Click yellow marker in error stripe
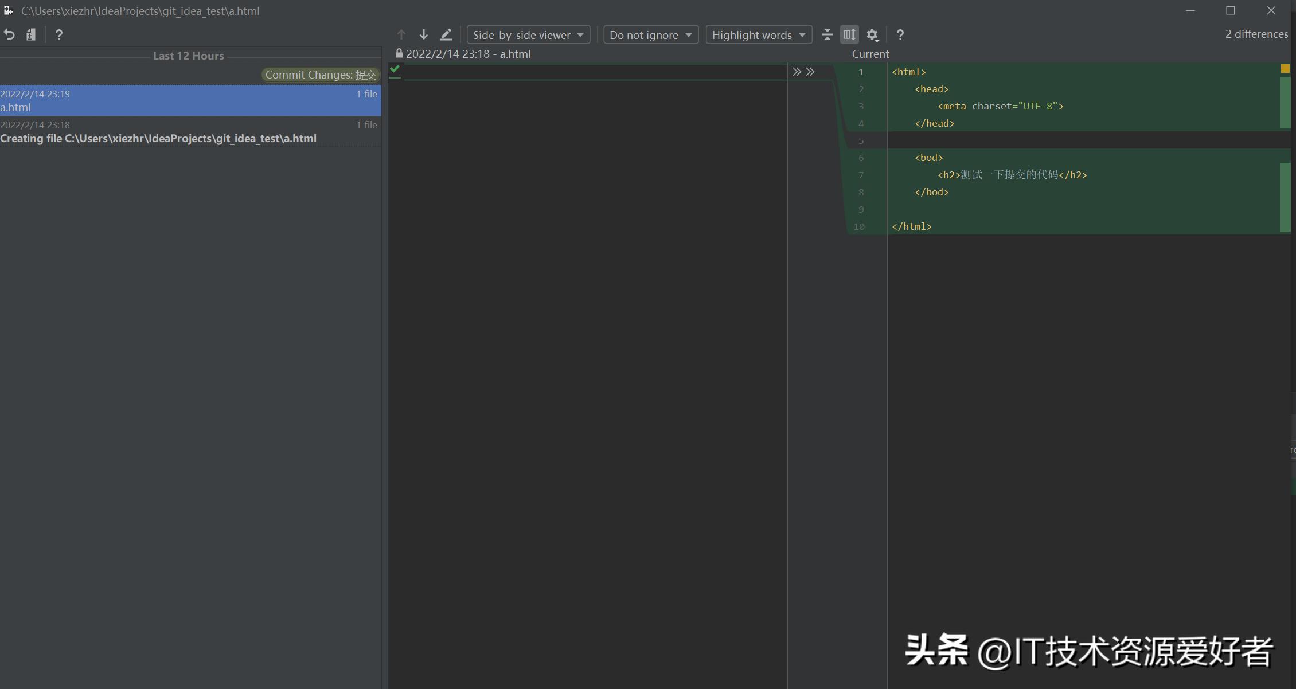 point(1285,68)
